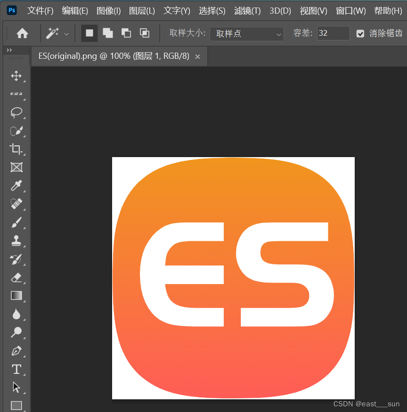Screen dimensions: 407x412
Task: Choose New selection mode
Action: (90, 33)
